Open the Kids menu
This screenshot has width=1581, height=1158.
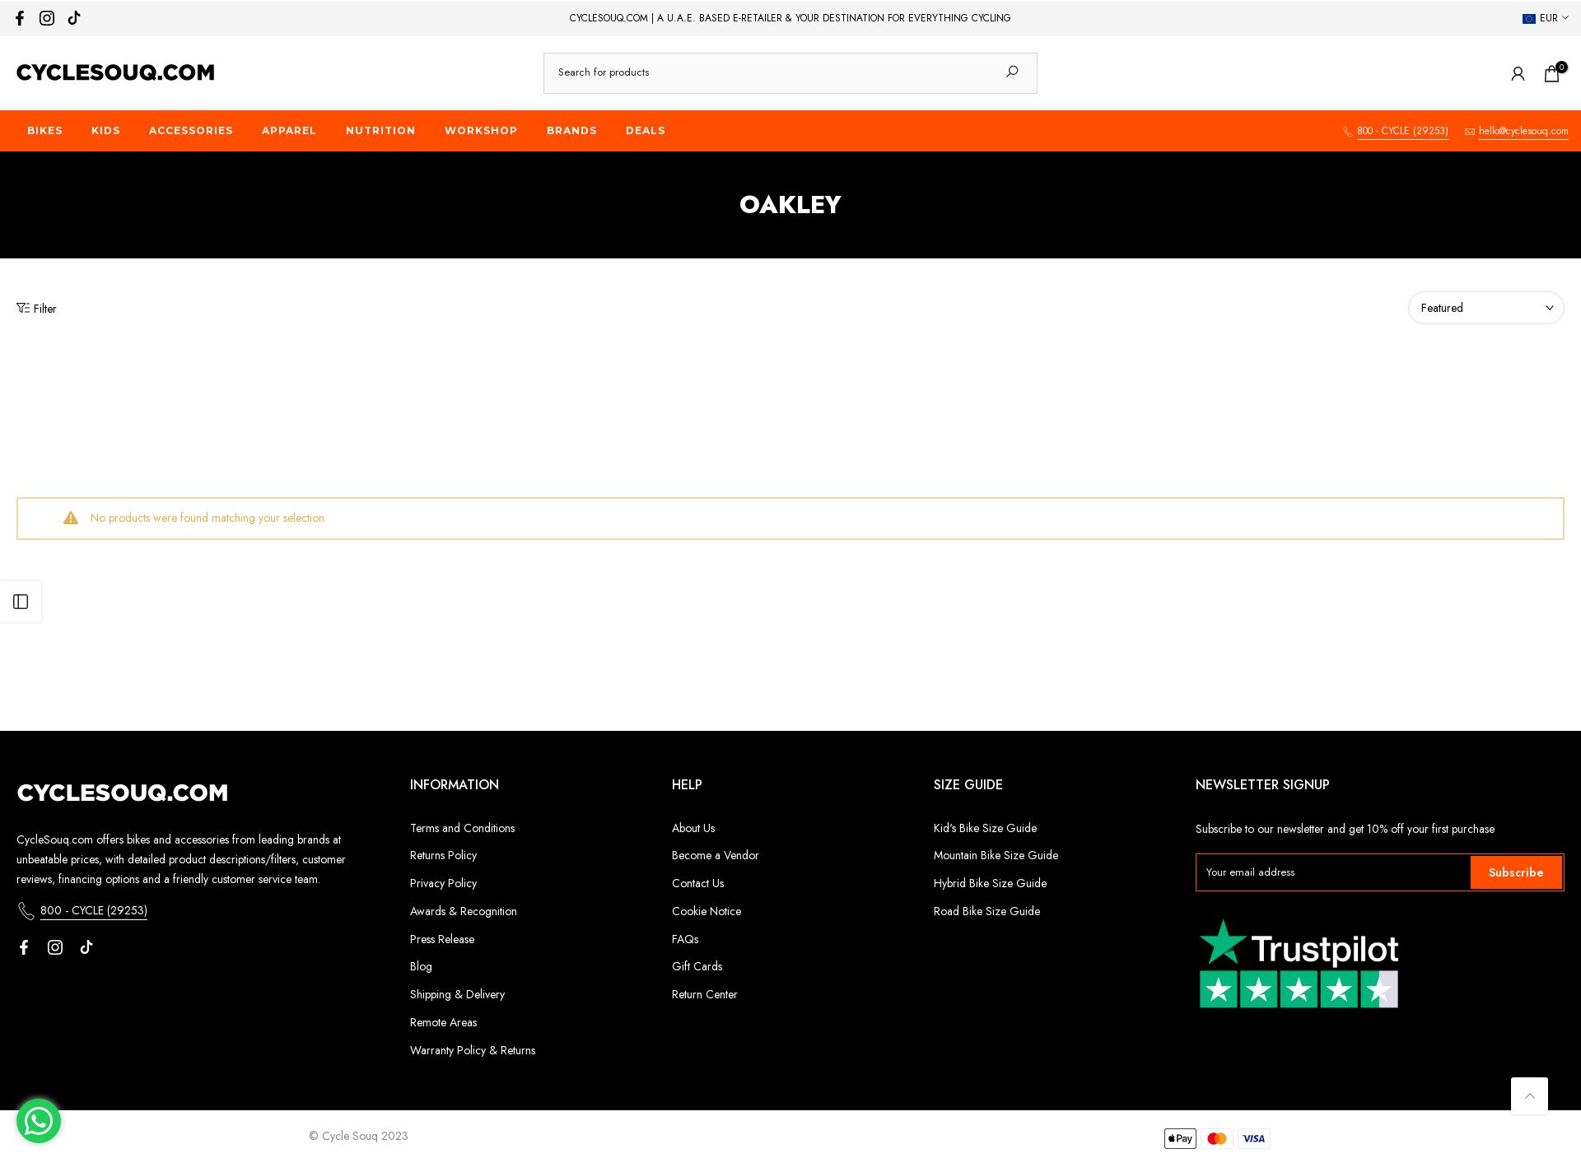tap(105, 131)
